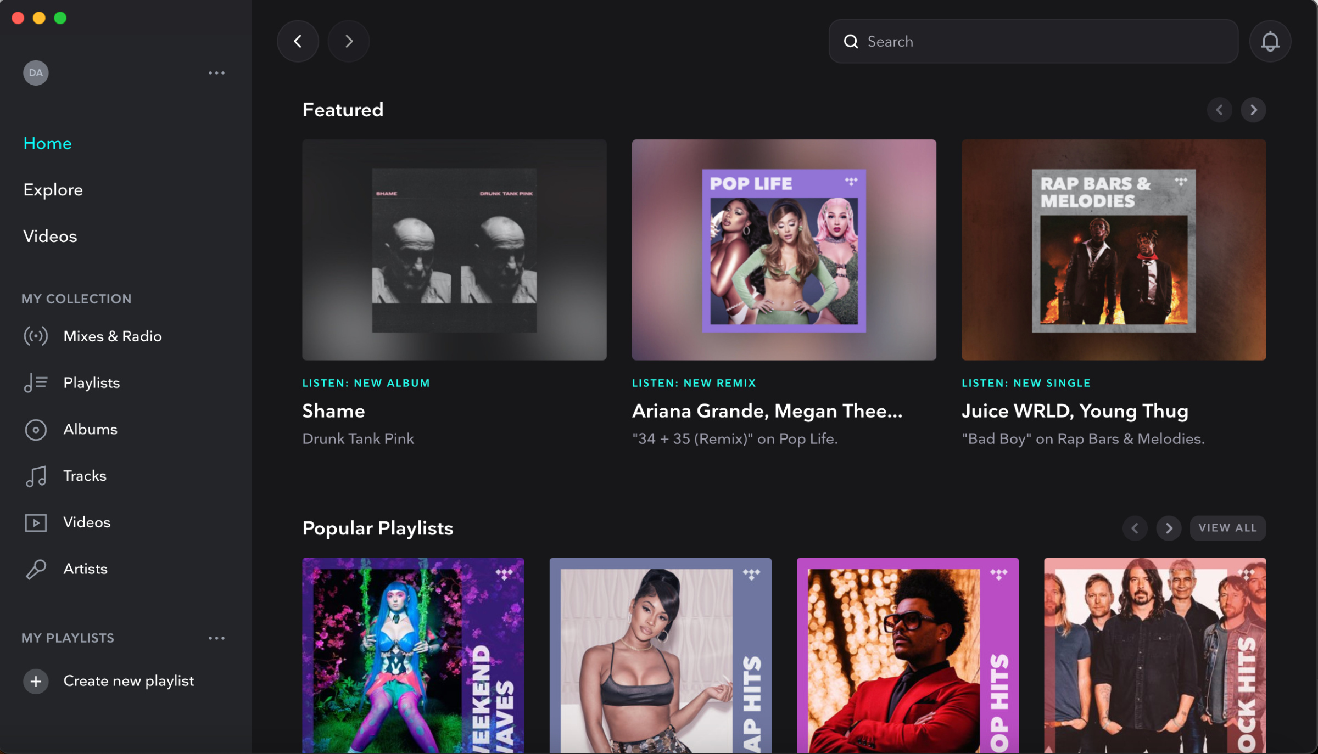Click the Artists microphone icon
Viewport: 1318px width, 754px height.
[36, 569]
